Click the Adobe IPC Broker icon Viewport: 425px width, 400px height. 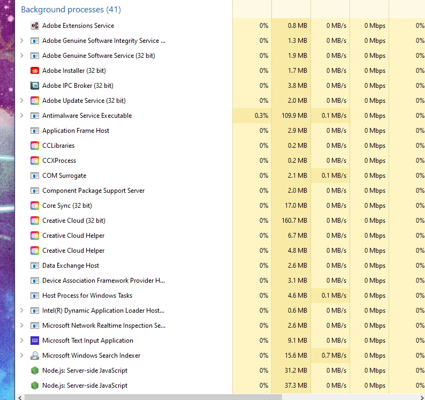[35, 86]
